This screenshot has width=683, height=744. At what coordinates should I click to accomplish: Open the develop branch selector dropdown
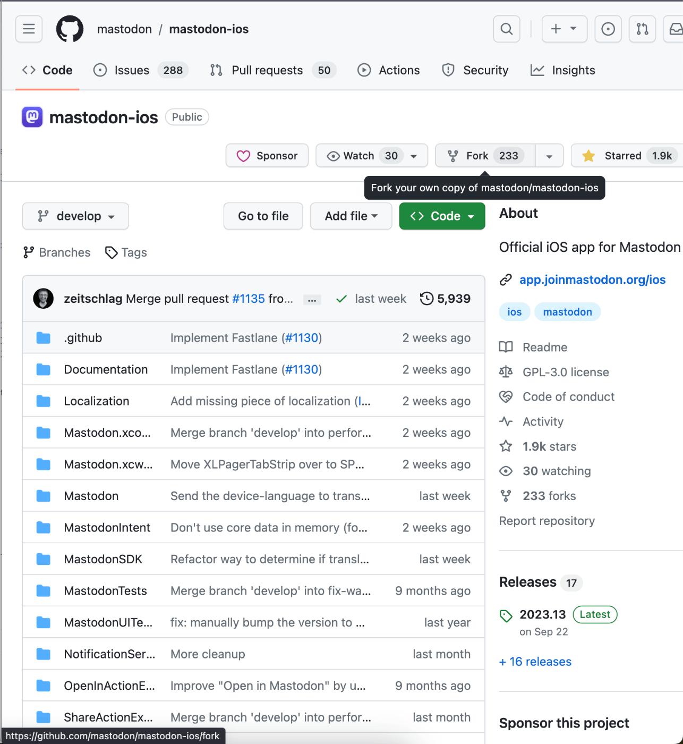coord(75,216)
